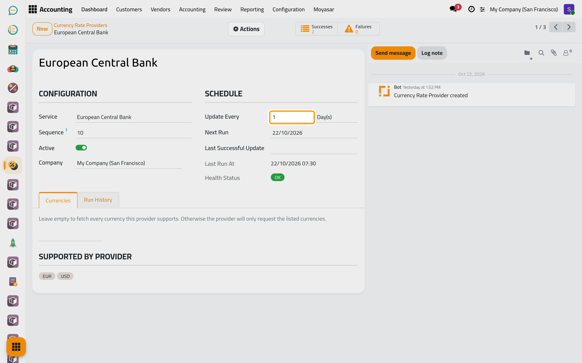Click the user avatar S
Viewport: 582px width, 363px height.
point(569,9)
